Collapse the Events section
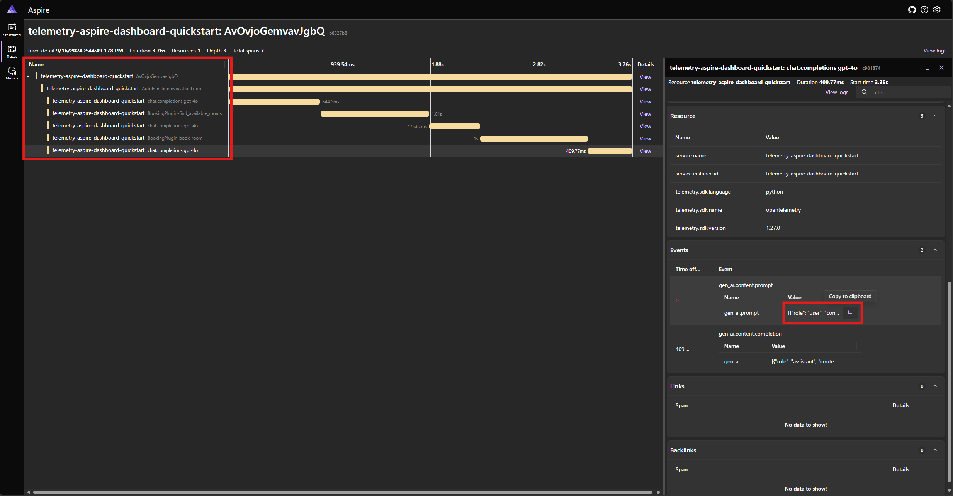Viewport: 953px width, 496px height. (x=935, y=250)
